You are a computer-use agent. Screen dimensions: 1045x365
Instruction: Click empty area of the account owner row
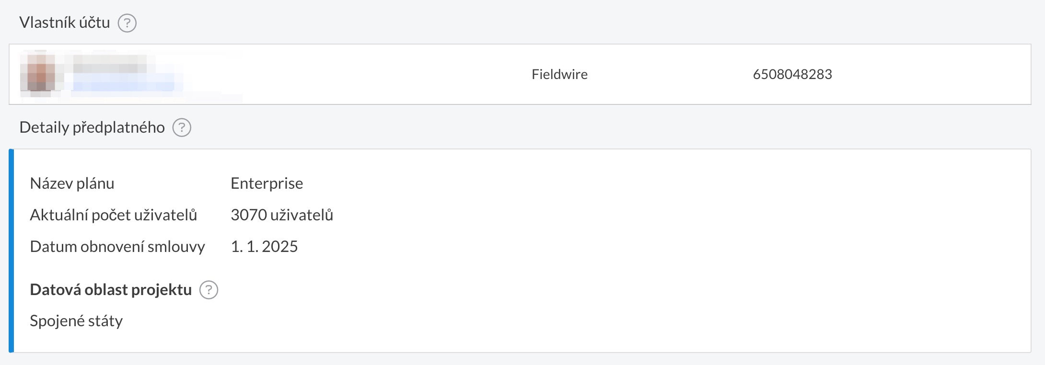tap(383, 74)
